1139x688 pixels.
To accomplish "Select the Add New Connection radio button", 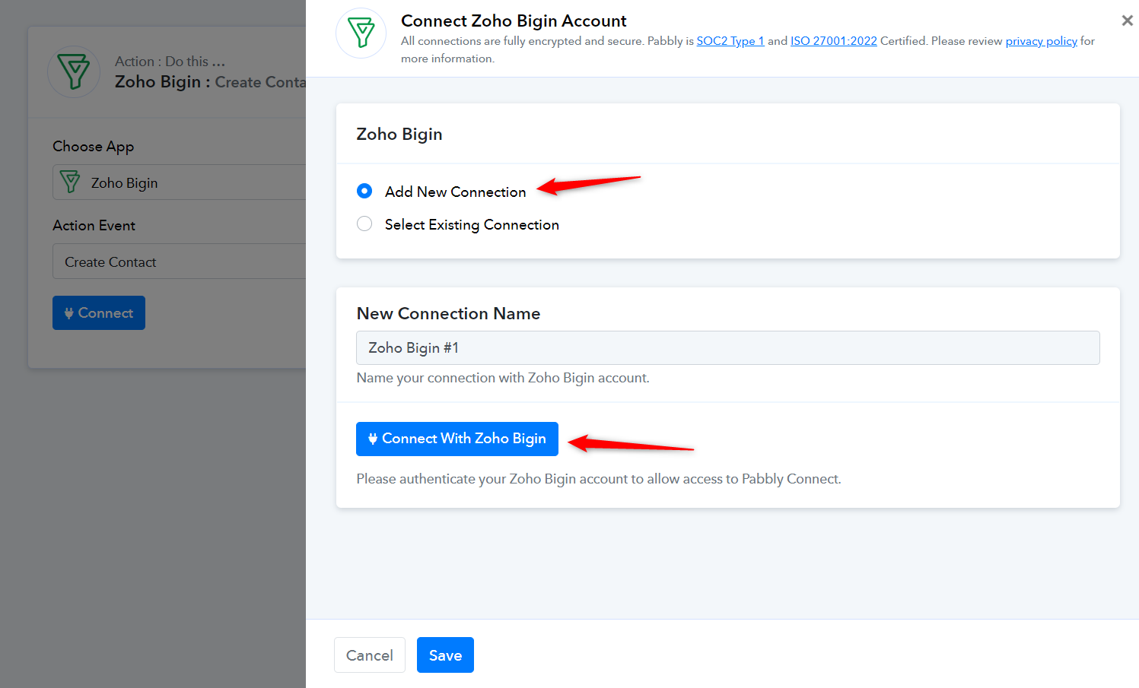I will coord(364,191).
